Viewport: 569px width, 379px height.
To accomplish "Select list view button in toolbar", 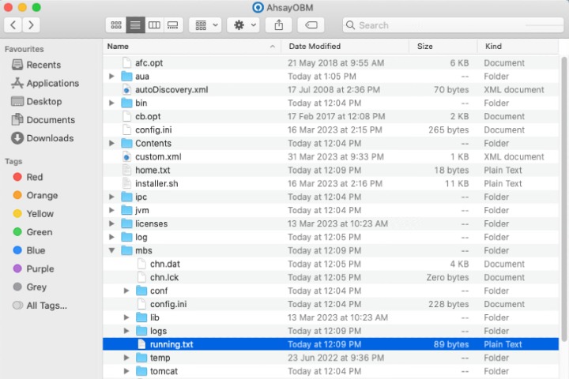I will coord(135,25).
